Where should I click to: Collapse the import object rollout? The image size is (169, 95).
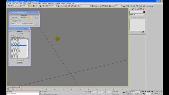tap(24, 15)
